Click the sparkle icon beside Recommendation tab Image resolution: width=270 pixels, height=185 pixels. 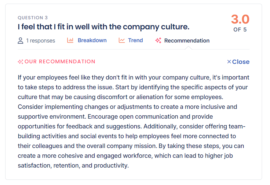[x=158, y=40]
